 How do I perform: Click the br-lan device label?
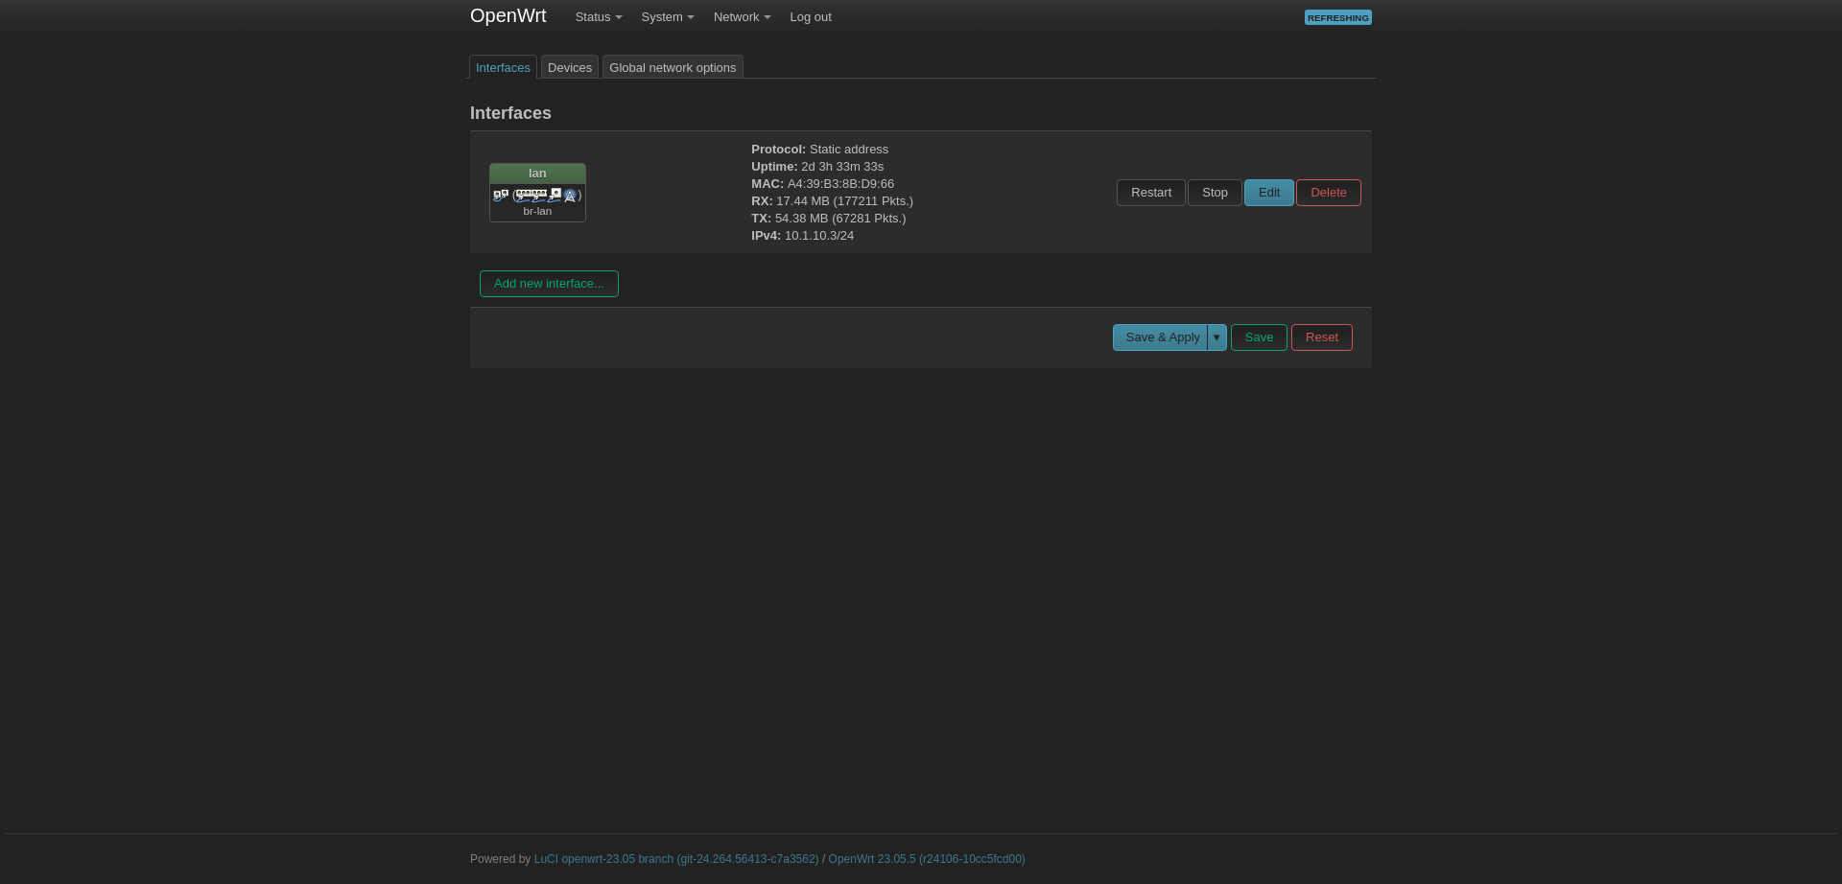537,211
